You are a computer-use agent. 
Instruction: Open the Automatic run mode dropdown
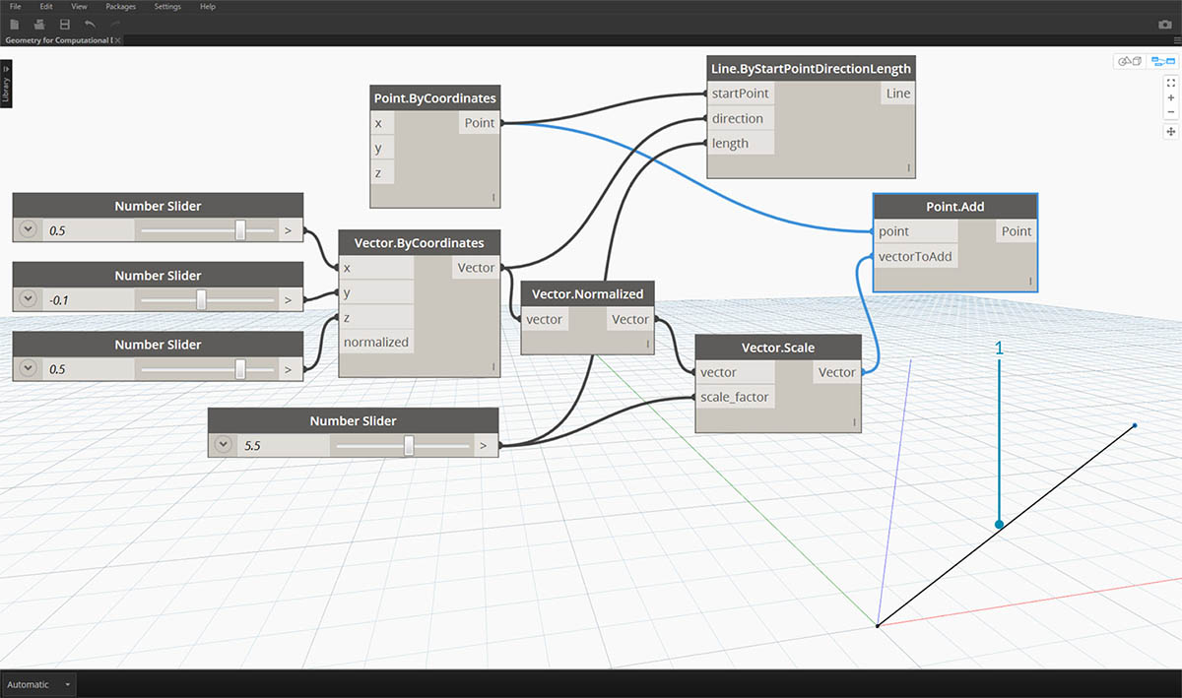point(38,684)
